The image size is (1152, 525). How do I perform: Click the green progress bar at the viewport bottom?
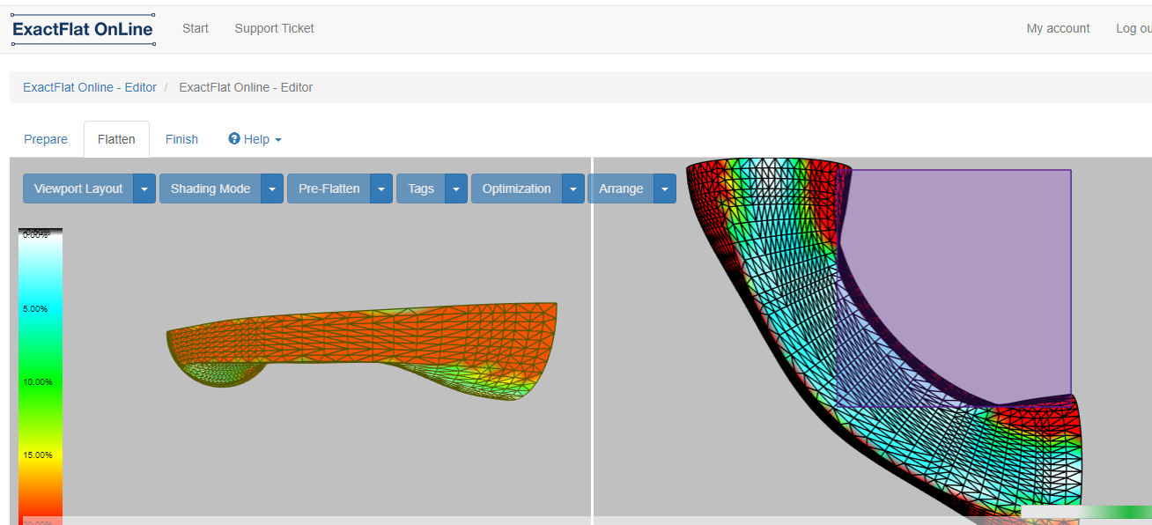[x=1086, y=512]
